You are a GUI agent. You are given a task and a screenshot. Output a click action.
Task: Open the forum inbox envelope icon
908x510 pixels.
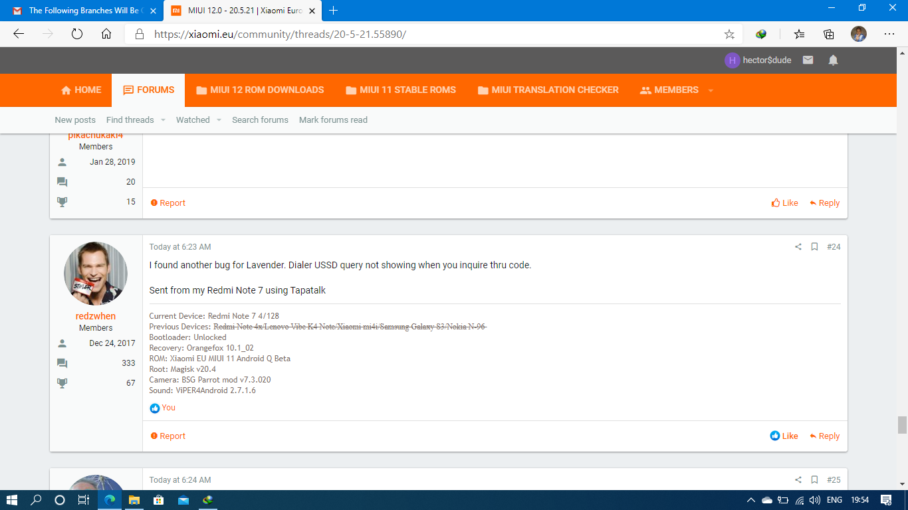808,60
